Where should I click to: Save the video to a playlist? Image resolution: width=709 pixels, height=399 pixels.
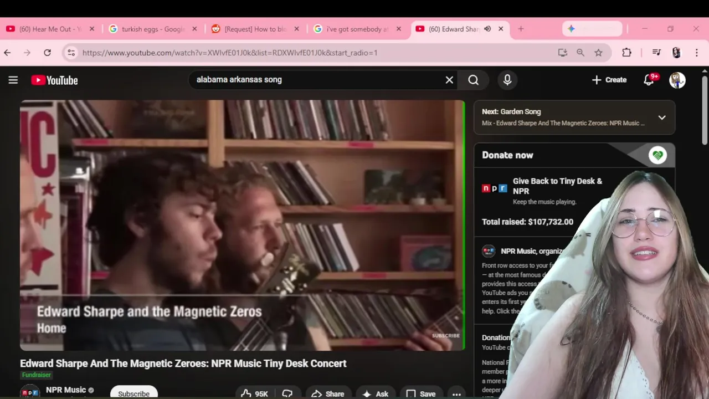pos(421,393)
